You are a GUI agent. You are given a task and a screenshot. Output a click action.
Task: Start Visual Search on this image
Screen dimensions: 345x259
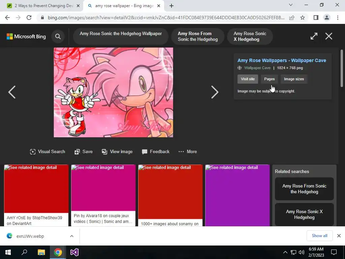click(48, 151)
